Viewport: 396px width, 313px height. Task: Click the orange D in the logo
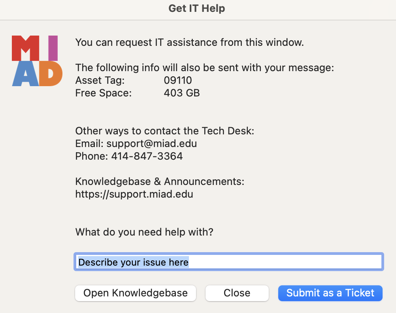[x=51, y=74]
